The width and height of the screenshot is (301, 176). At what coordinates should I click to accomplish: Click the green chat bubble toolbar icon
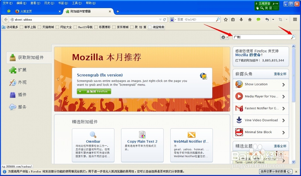[258, 19]
